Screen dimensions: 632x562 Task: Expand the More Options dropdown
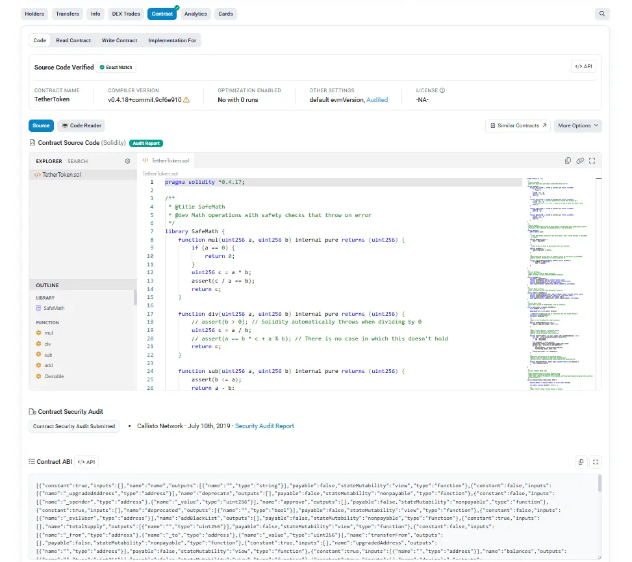coord(577,125)
